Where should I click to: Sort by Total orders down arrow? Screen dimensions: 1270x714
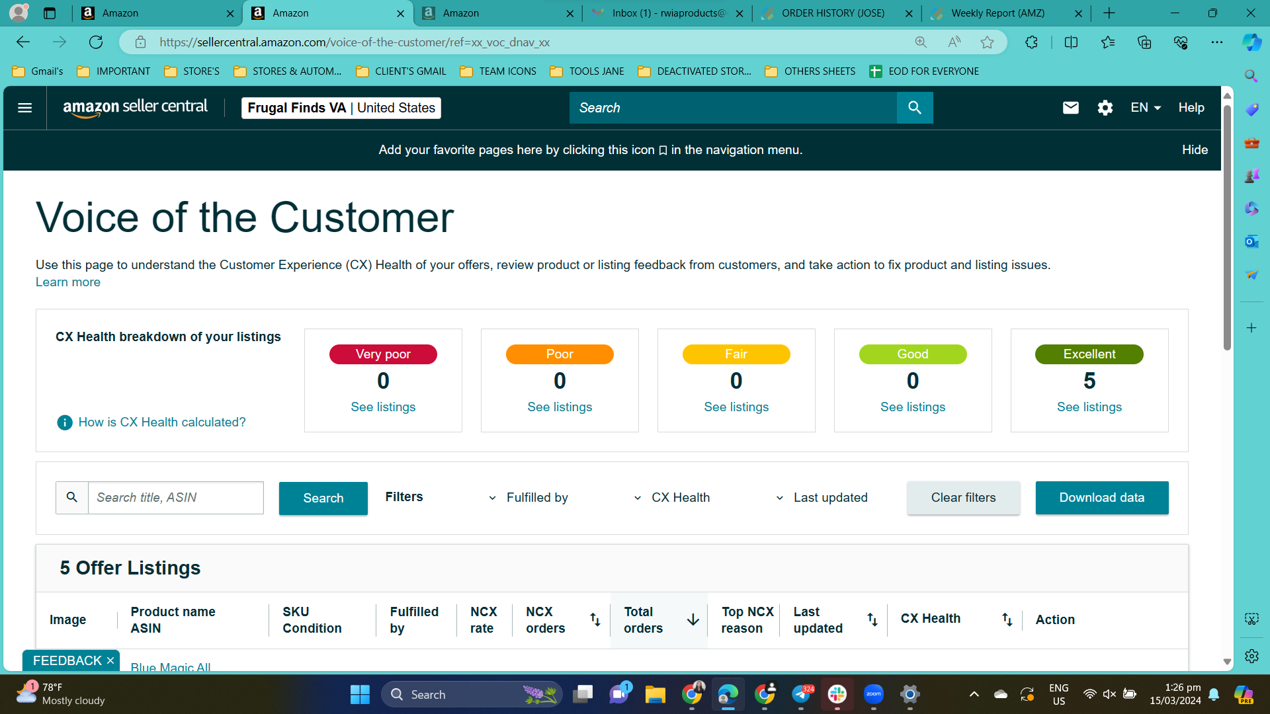(693, 619)
